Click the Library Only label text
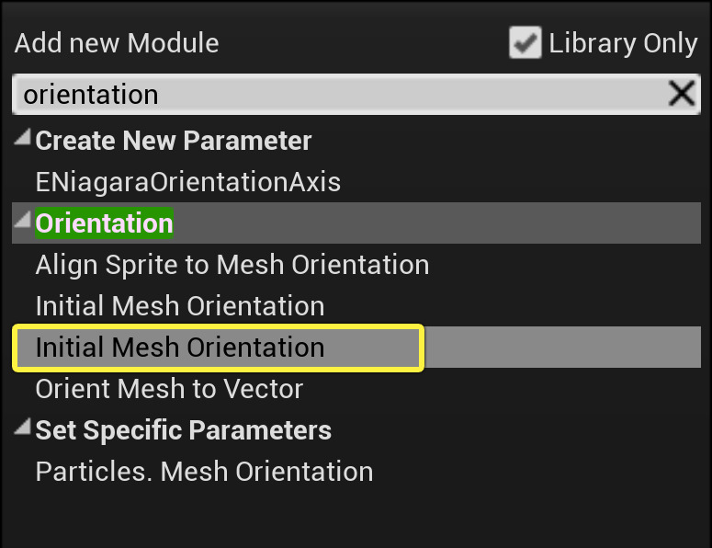The image size is (712, 548). click(x=623, y=43)
